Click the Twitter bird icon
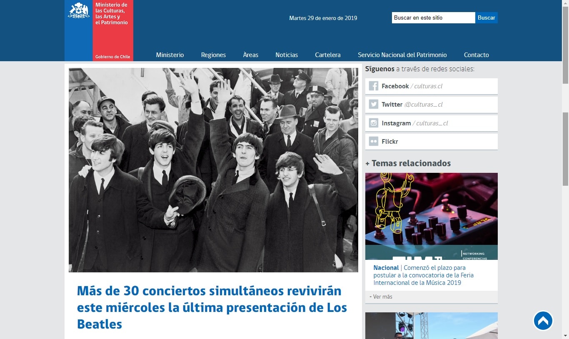Screen dimensions: 569x339 [374, 105]
